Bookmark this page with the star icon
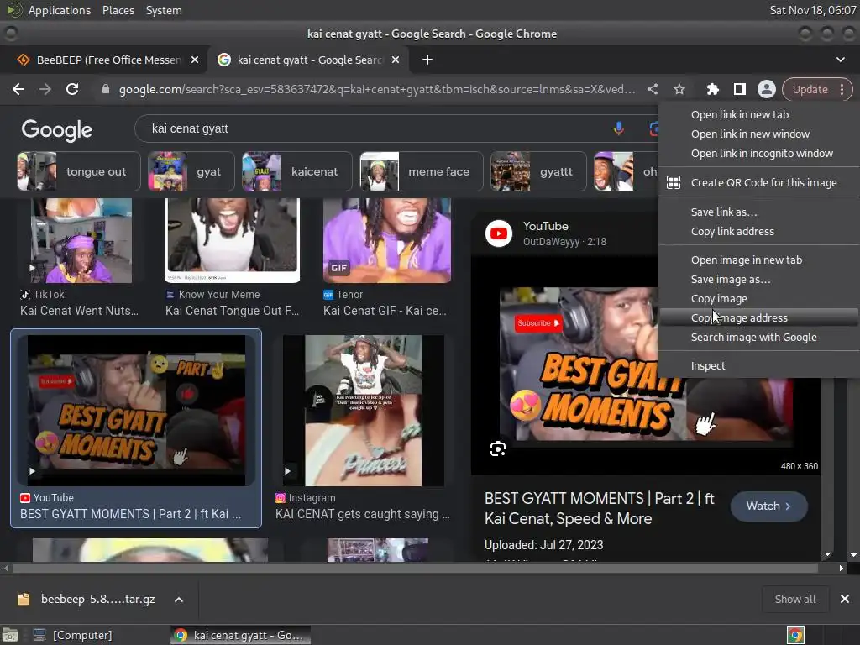Screen dimensions: 860x645 [x=679, y=89]
